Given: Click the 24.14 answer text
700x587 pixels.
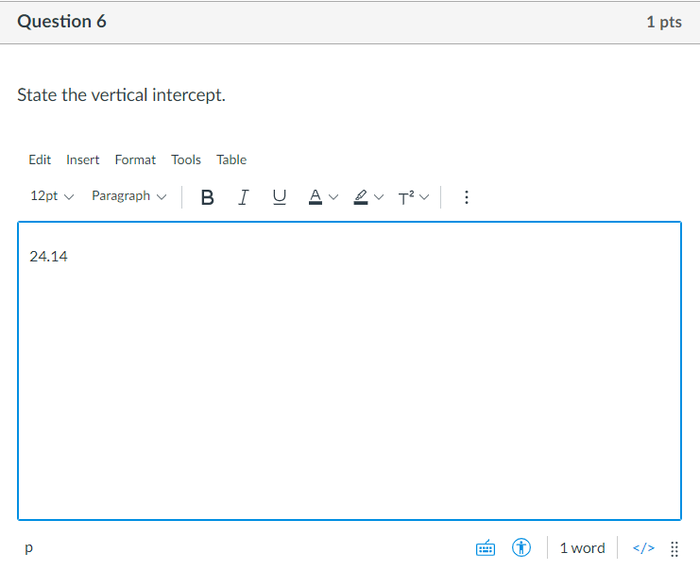Looking at the screenshot, I should tap(49, 257).
